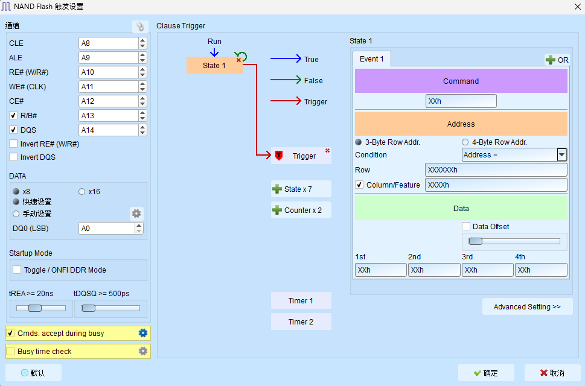Click the probe icon beside the 通道 heading
The height and width of the screenshot is (386, 585).
click(140, 27)
